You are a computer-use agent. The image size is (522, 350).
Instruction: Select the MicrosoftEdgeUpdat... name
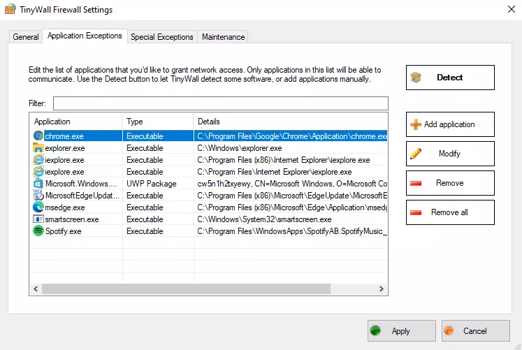82,196
